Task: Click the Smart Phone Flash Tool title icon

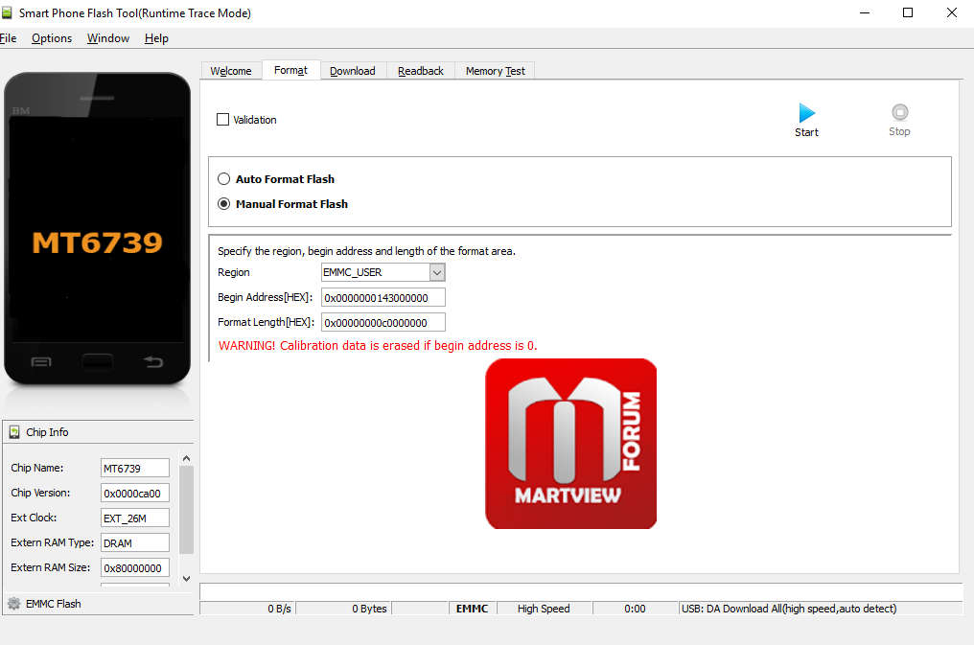Action: pos(6,12)
